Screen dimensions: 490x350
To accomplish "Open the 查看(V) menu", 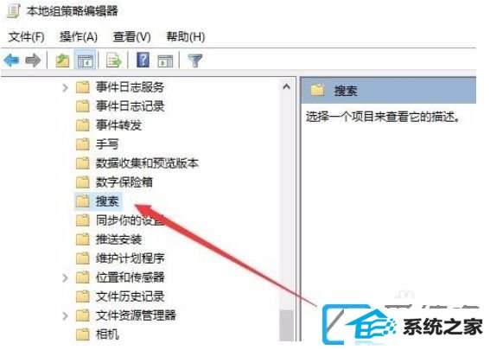I will [x=131, y=37].
